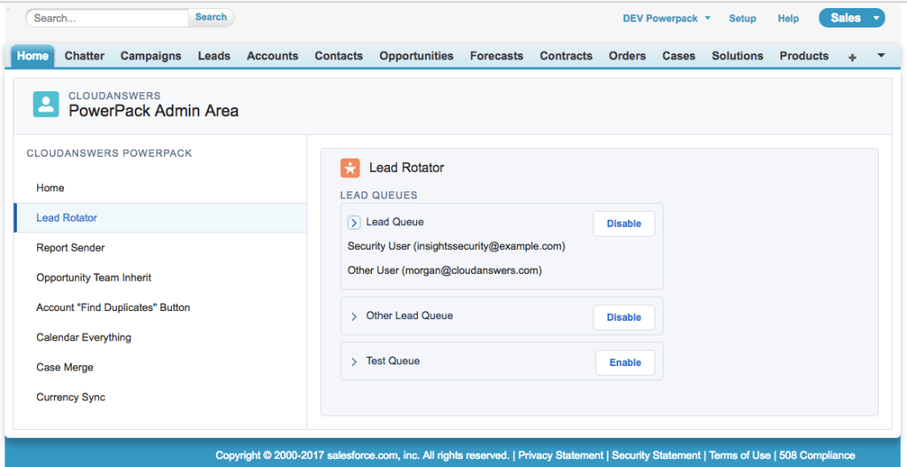907x467 pixels.
Task: Open the Sales app switcher menu
Action: pos(851,18)
